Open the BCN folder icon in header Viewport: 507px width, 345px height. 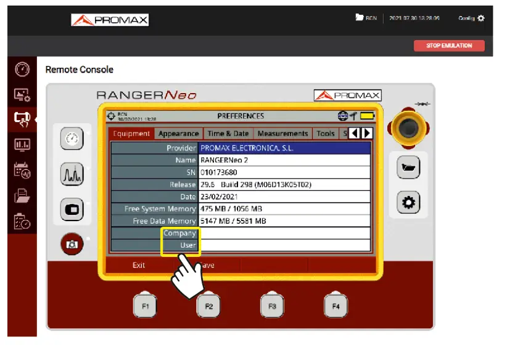[359, 17]
